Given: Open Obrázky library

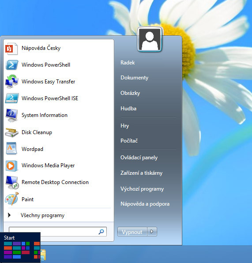Looking at the screenshot, I should (x=130, y=93).
